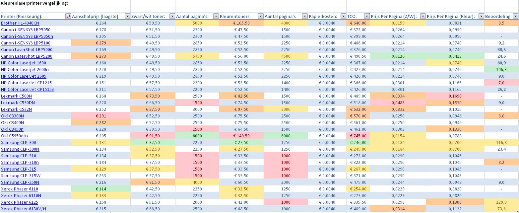Open the Lexmark C500N link
This screenshot has height=213, width=519.
point(17,96)
